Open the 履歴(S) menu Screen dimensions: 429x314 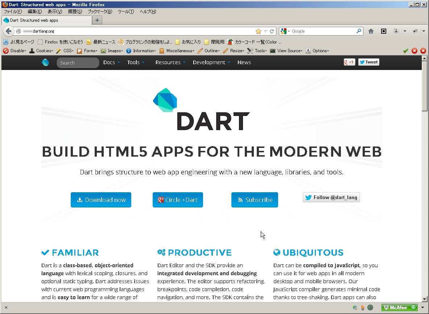point(75,12)
